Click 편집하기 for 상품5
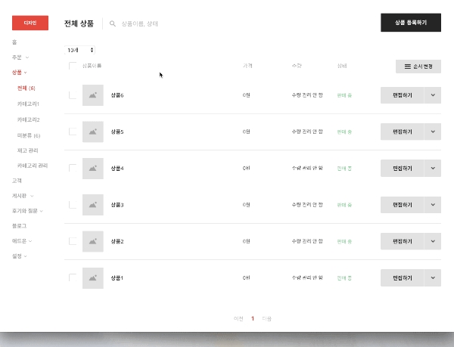Image resolution: width=454 pixels, height=347 pixels. tap(403, 132)
